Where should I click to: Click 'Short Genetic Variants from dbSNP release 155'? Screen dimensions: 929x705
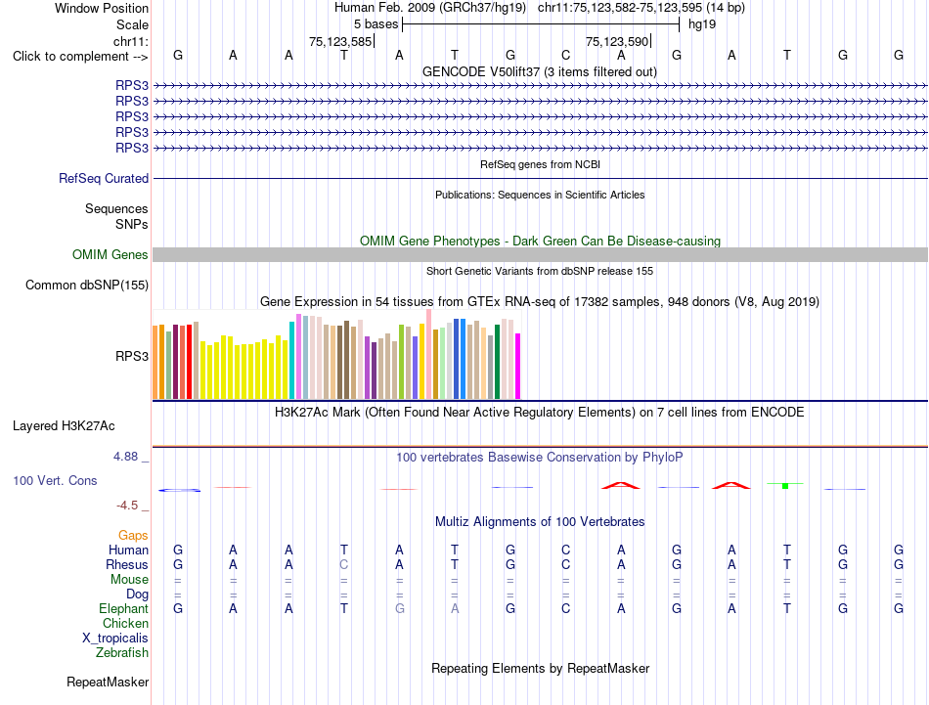click(540, 271)
